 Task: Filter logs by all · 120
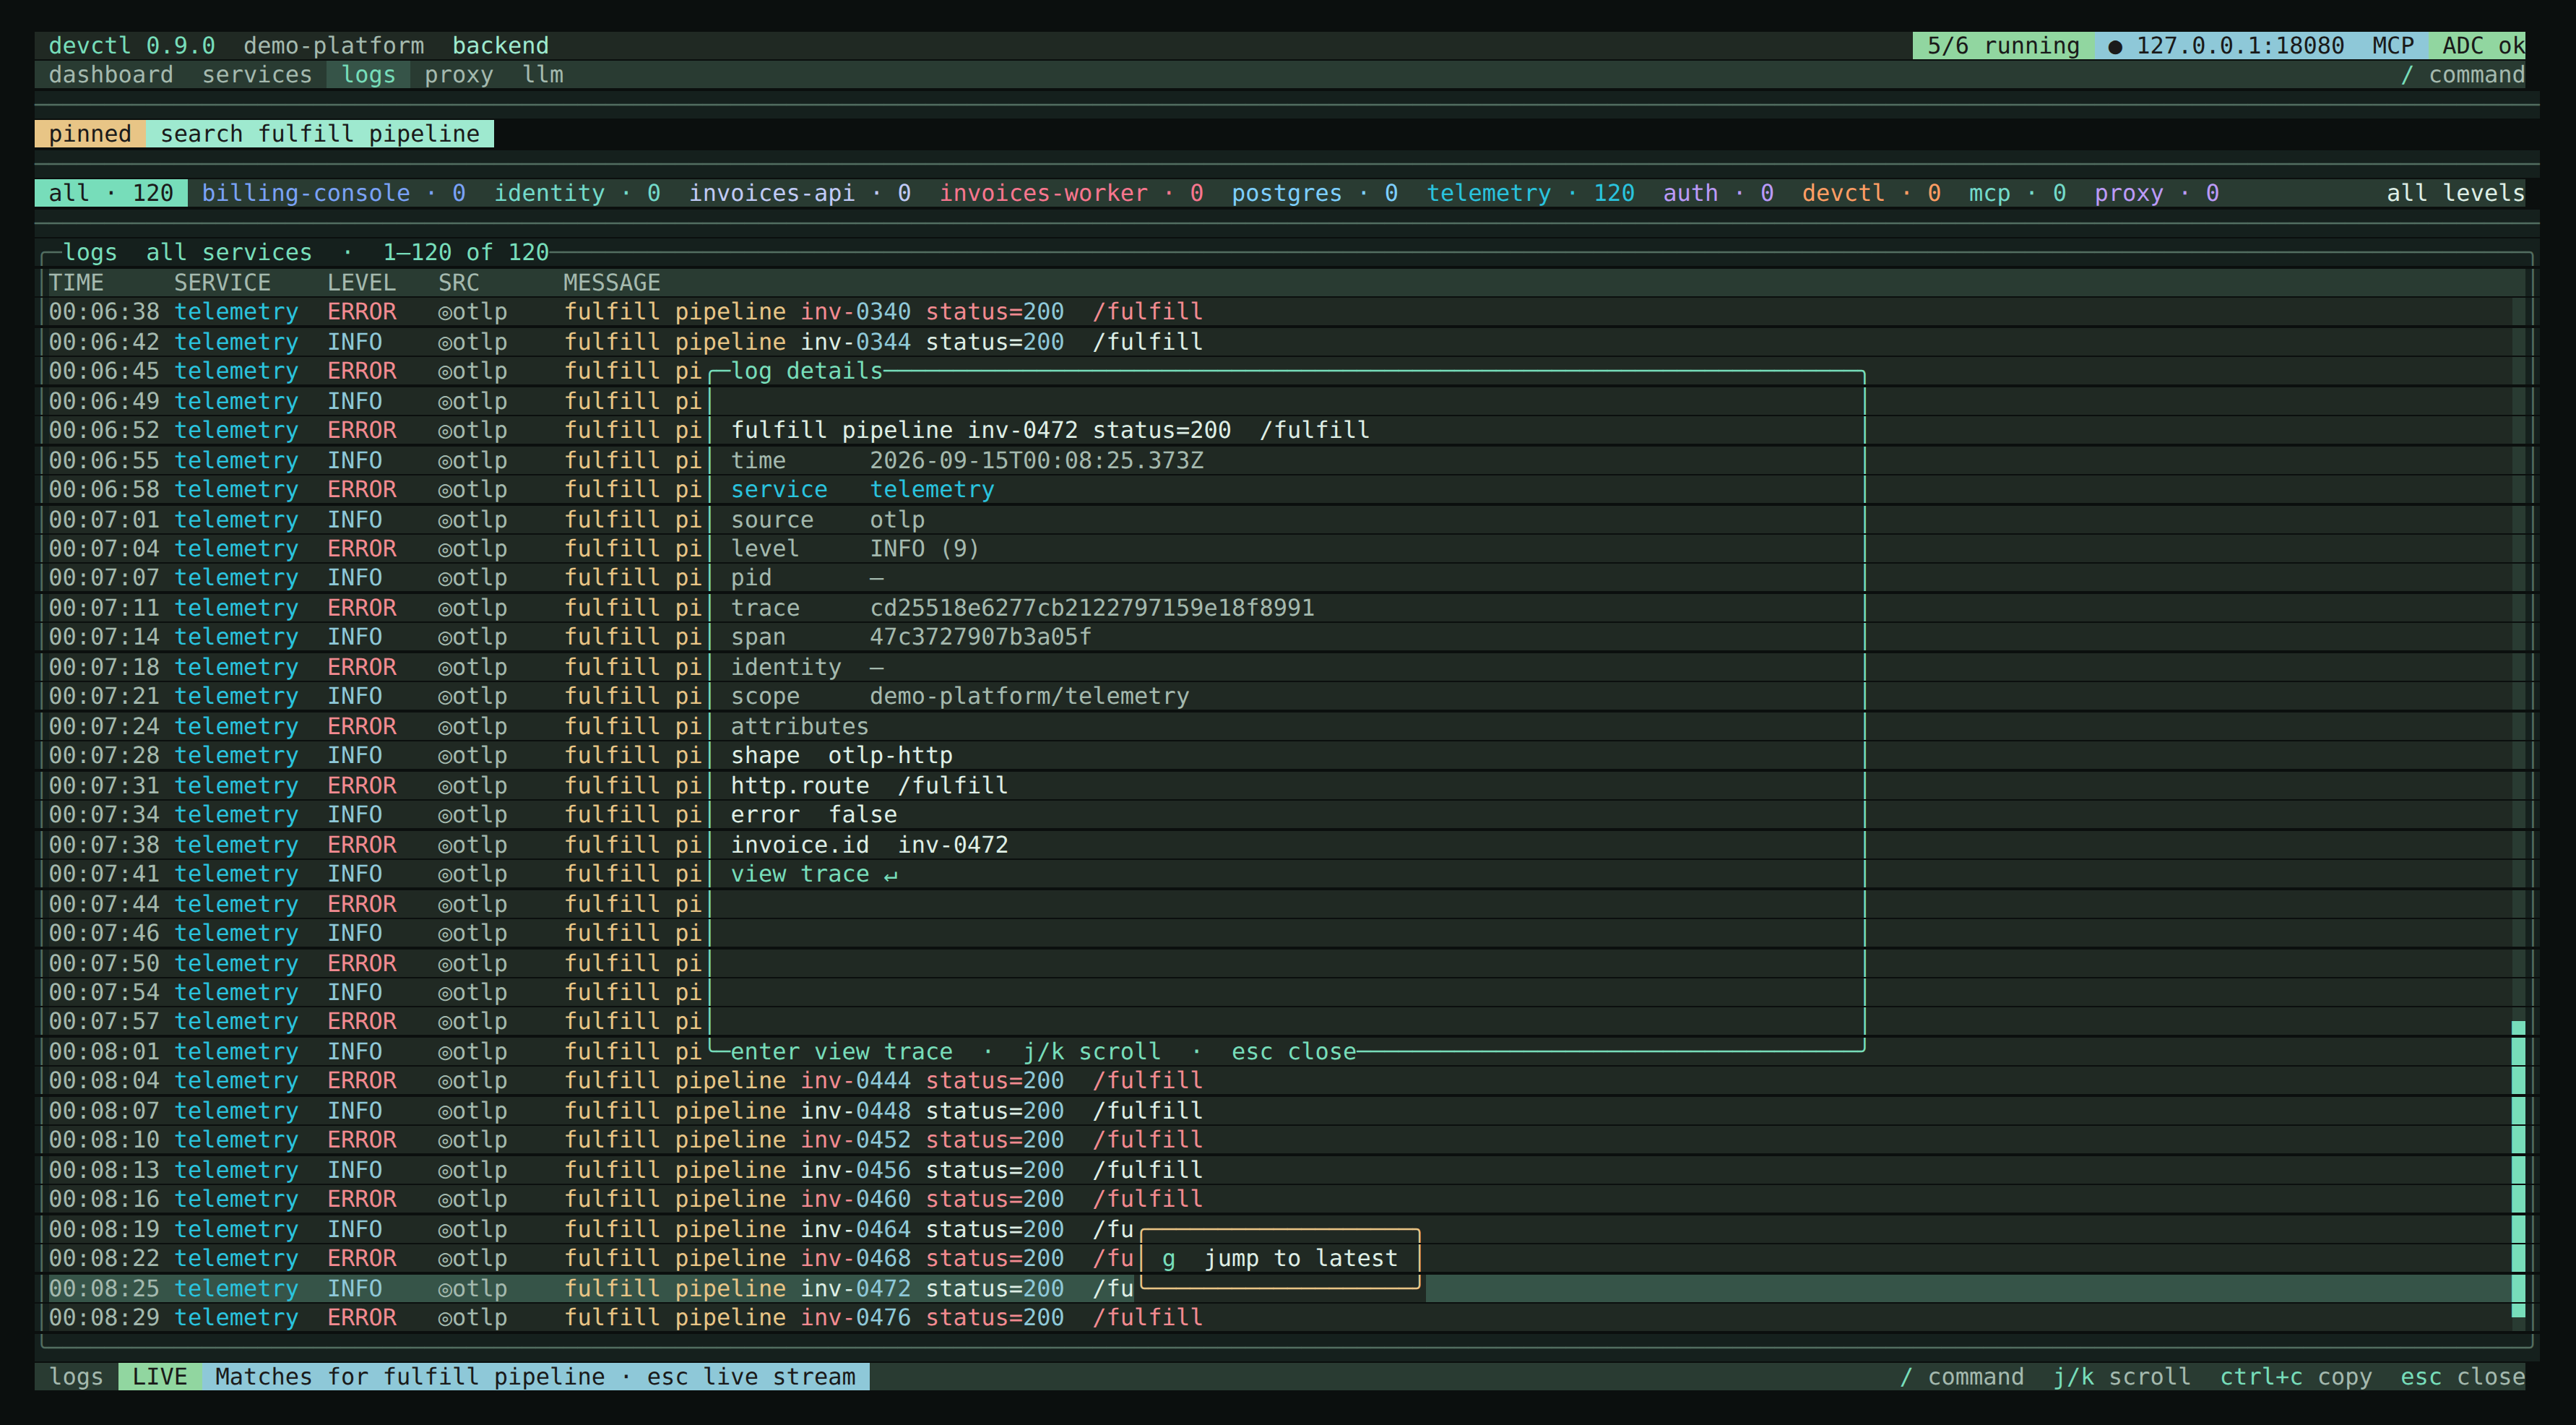click(111, 193)
